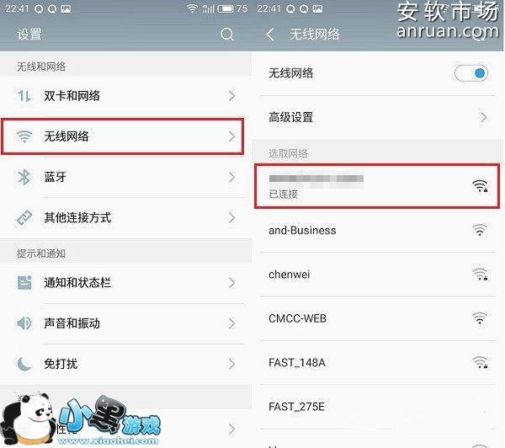Tap the dual SIM arrows icon
Screen dimensions: 505x448
click(24, 96)
